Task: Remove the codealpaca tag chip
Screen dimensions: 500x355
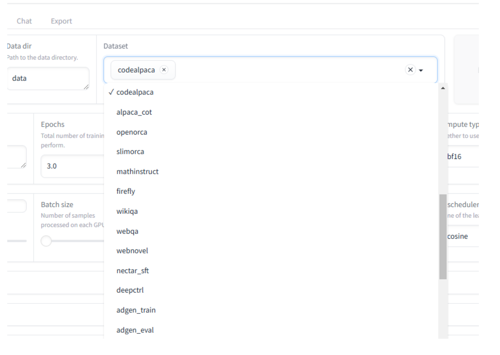Action: [164, 70]
